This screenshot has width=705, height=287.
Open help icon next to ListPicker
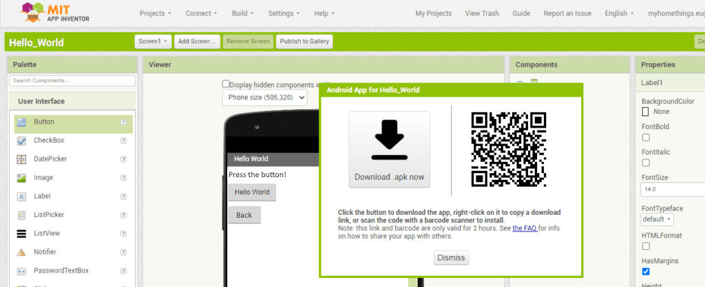tap(124, 216)
